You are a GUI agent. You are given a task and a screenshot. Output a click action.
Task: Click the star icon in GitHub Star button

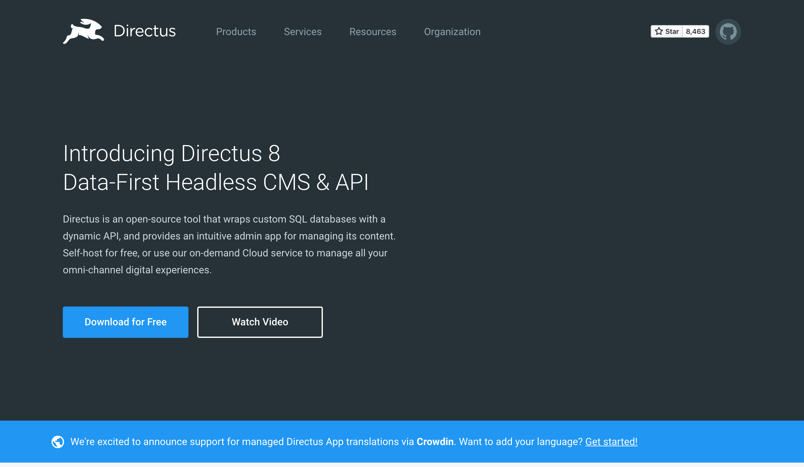(x=659, y=31)
